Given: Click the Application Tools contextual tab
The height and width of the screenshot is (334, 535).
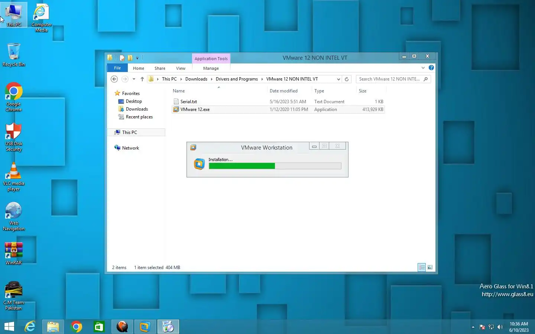Looking at the screenshot, I should 211,59.
